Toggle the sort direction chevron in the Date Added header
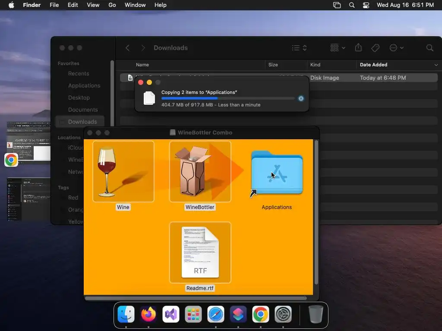This screenshot has height=331, width=442. point(436,65)
